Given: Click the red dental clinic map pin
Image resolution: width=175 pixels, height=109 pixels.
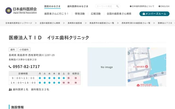Looking at the screenshot, I should click(x=146, y=67).
